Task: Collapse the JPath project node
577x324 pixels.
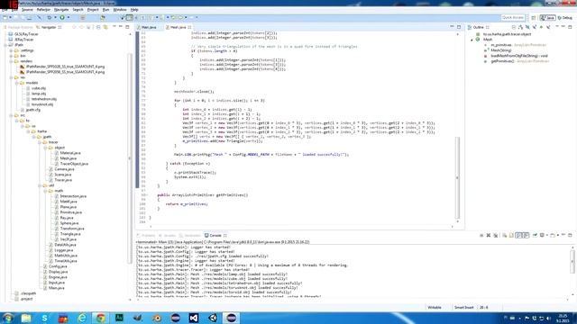Action: (x=5, y=45)
